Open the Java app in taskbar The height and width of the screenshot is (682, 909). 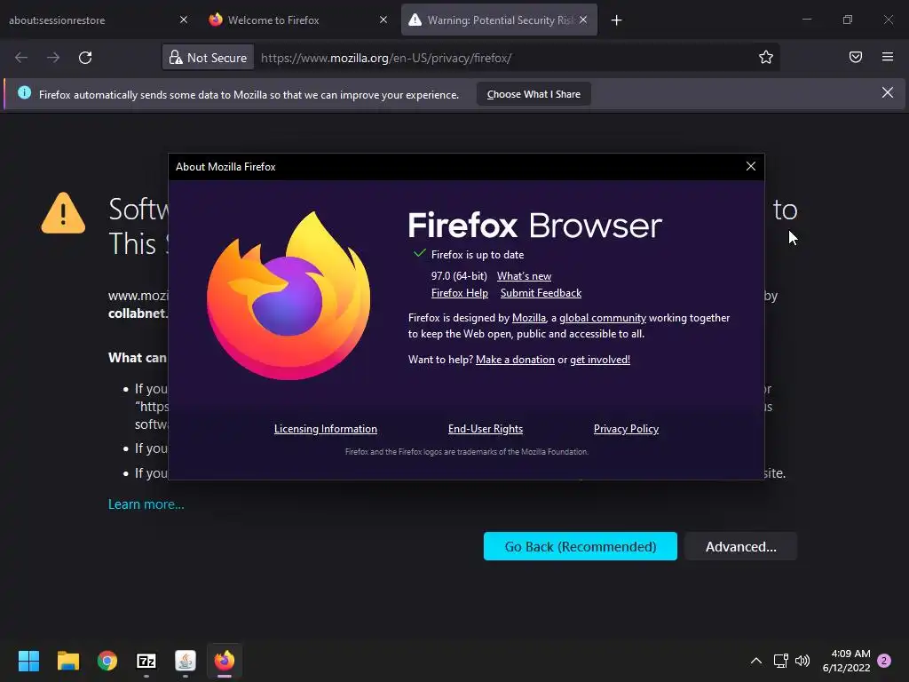click(186, 661)
